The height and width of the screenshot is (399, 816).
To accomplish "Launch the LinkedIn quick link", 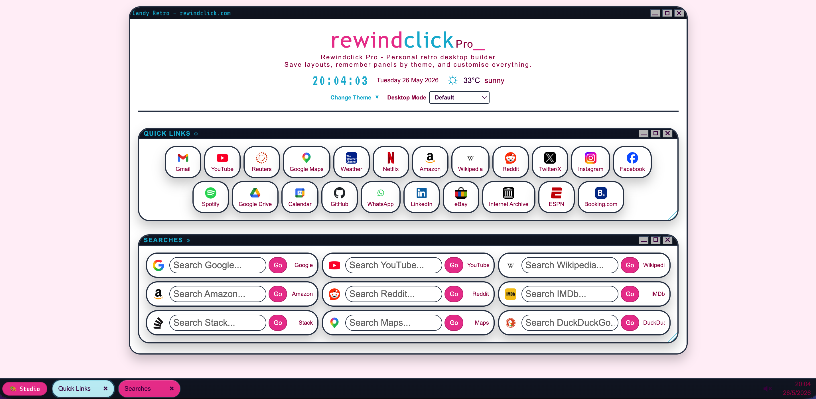I will [x=421, y=197].
